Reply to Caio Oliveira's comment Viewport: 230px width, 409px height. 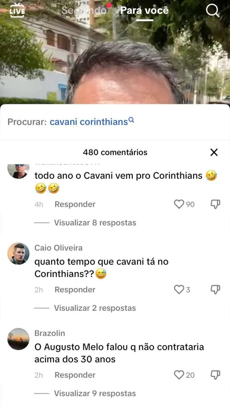tap(75, 290)
